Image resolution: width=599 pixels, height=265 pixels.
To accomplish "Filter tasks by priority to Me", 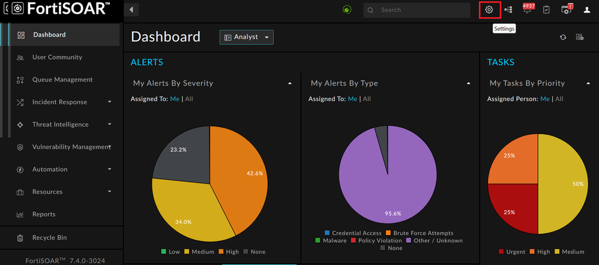I will pos(545,99).
